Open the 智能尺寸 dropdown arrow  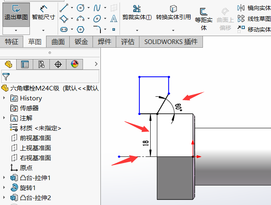tap(44, 30)
